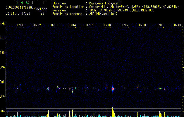Click the Observer label
Screen dimensions: 184x117
[59, 3]
